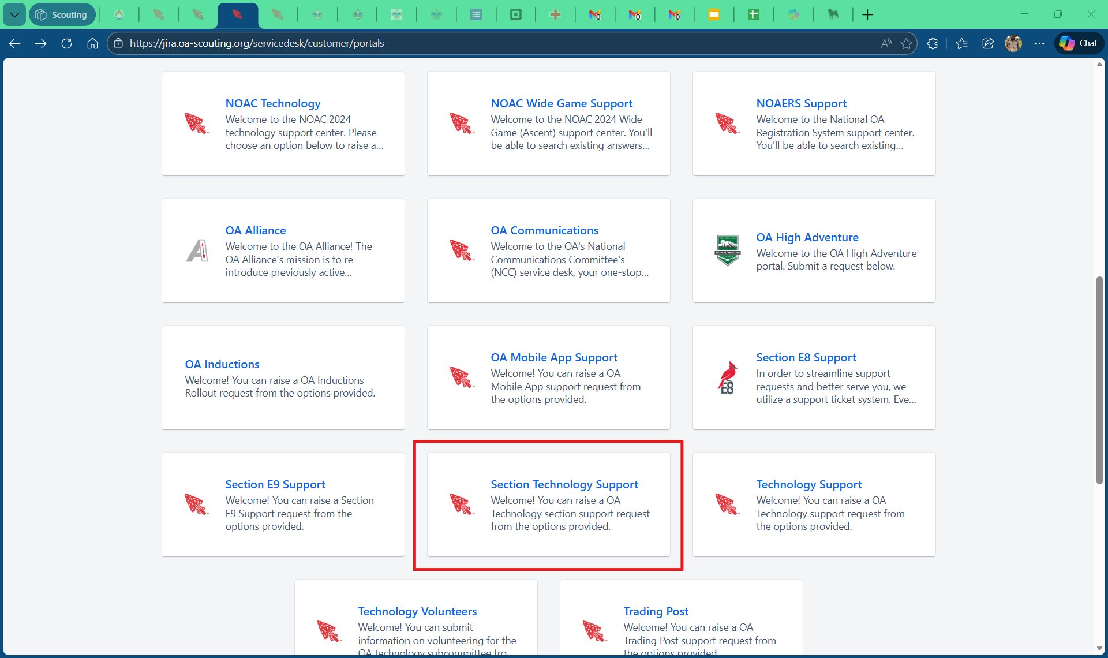
Task: Click the OA High Adventure logo icon
Action: pos(727,251)
